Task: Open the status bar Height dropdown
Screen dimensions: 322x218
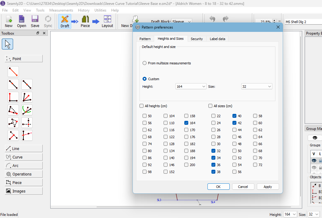Action: tap(290, 214)
